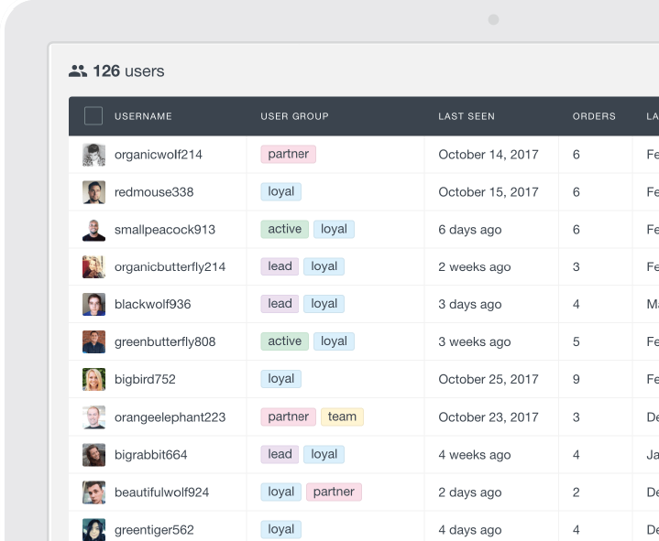Select username smallpeacock913
The image size is (659, 541).
pos(165,230)
